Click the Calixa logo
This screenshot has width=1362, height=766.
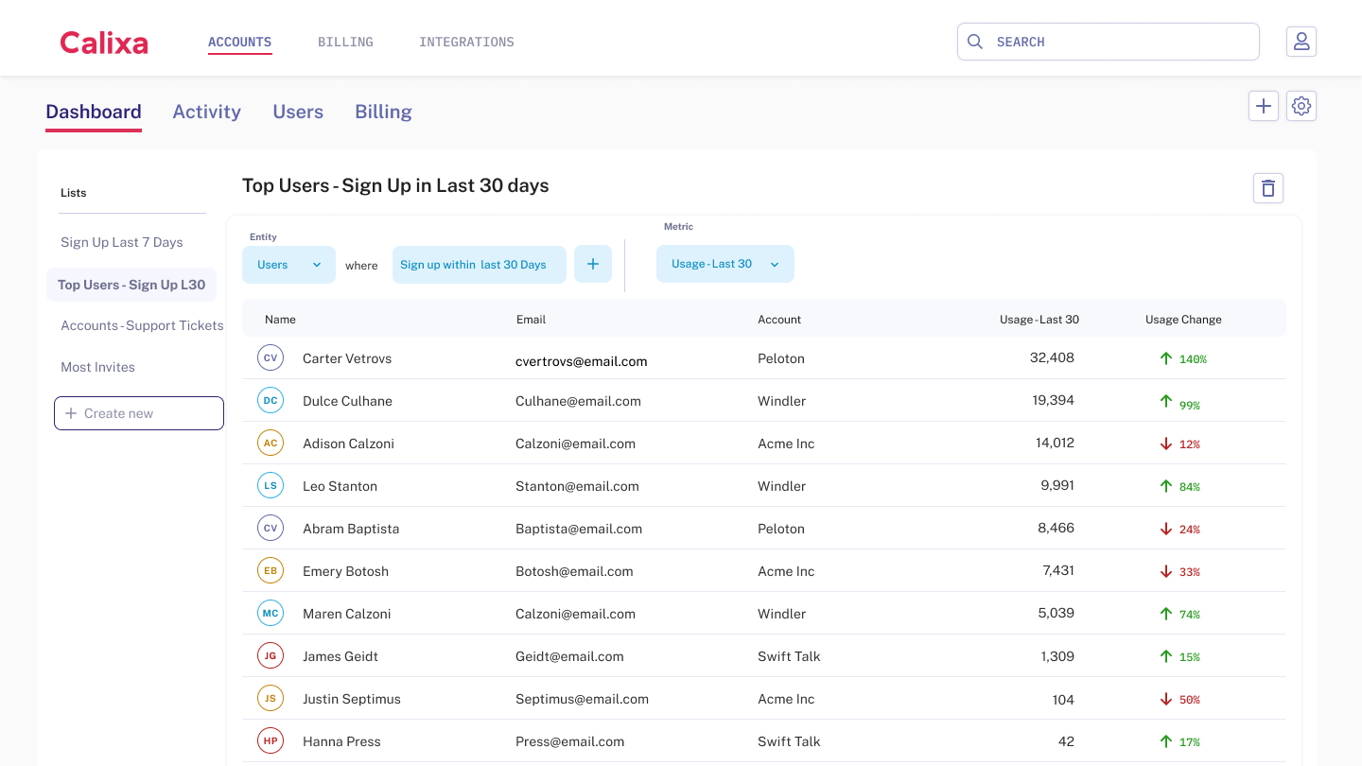click(104, 43)
